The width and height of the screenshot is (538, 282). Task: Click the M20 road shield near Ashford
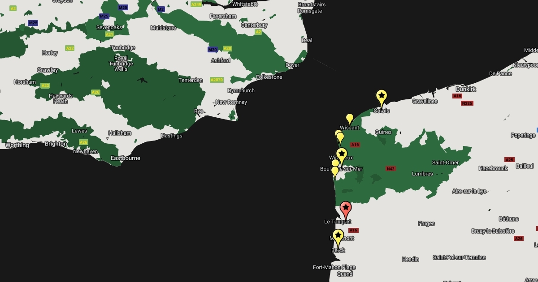point(213,49)
